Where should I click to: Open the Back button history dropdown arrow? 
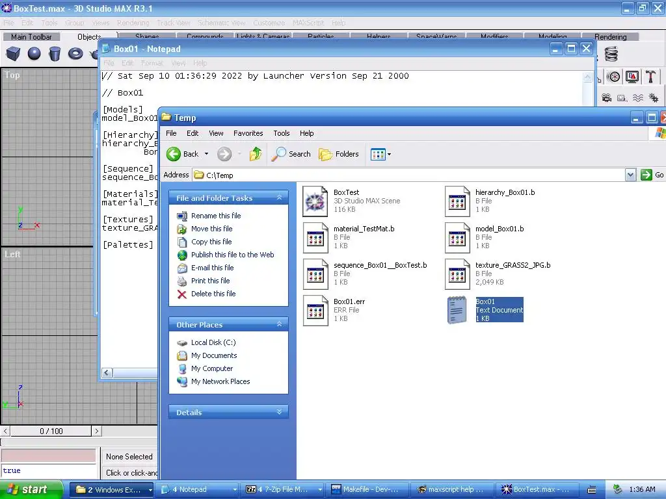point(206,154)
